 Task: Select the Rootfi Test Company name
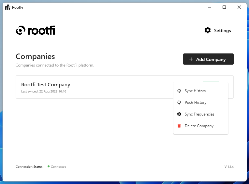coord(46,85)
